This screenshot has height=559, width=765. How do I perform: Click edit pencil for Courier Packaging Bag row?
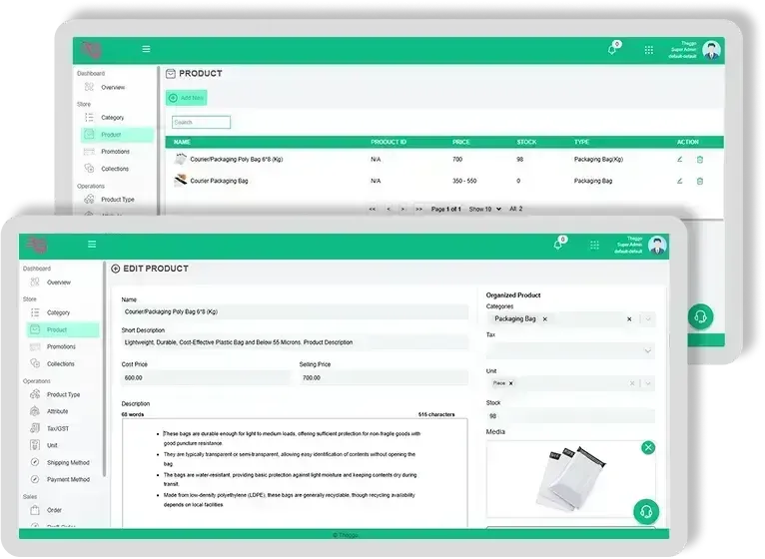(x=680, y=181)
